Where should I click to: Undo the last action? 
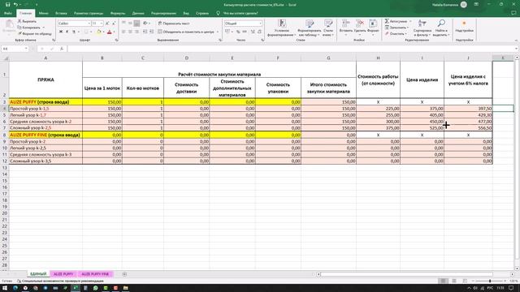coord(15,5)
